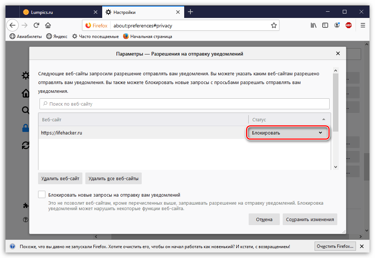Select the https://lifehacker.ru row

click(185, 133)
